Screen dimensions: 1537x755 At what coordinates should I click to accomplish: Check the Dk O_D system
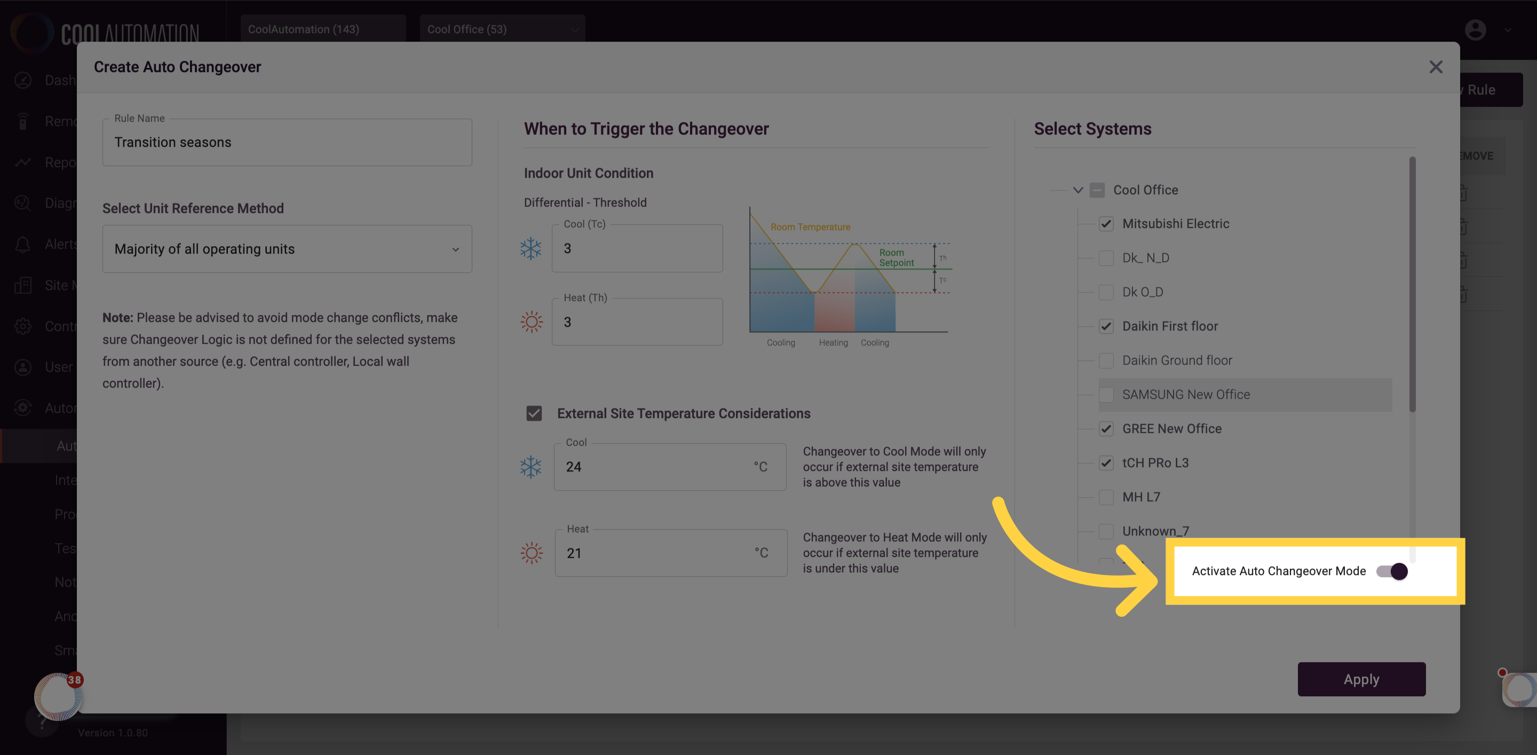[x=1106, y=292]
